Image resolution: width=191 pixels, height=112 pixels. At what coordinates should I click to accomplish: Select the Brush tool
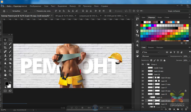[10, 52]
